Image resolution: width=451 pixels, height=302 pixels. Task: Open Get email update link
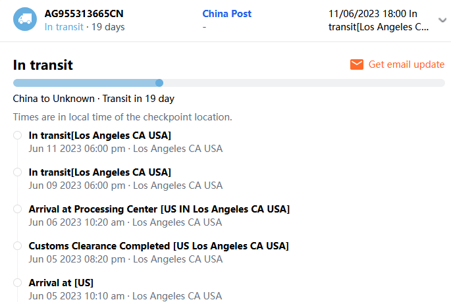pyautogui.click(x=406, y=64)
